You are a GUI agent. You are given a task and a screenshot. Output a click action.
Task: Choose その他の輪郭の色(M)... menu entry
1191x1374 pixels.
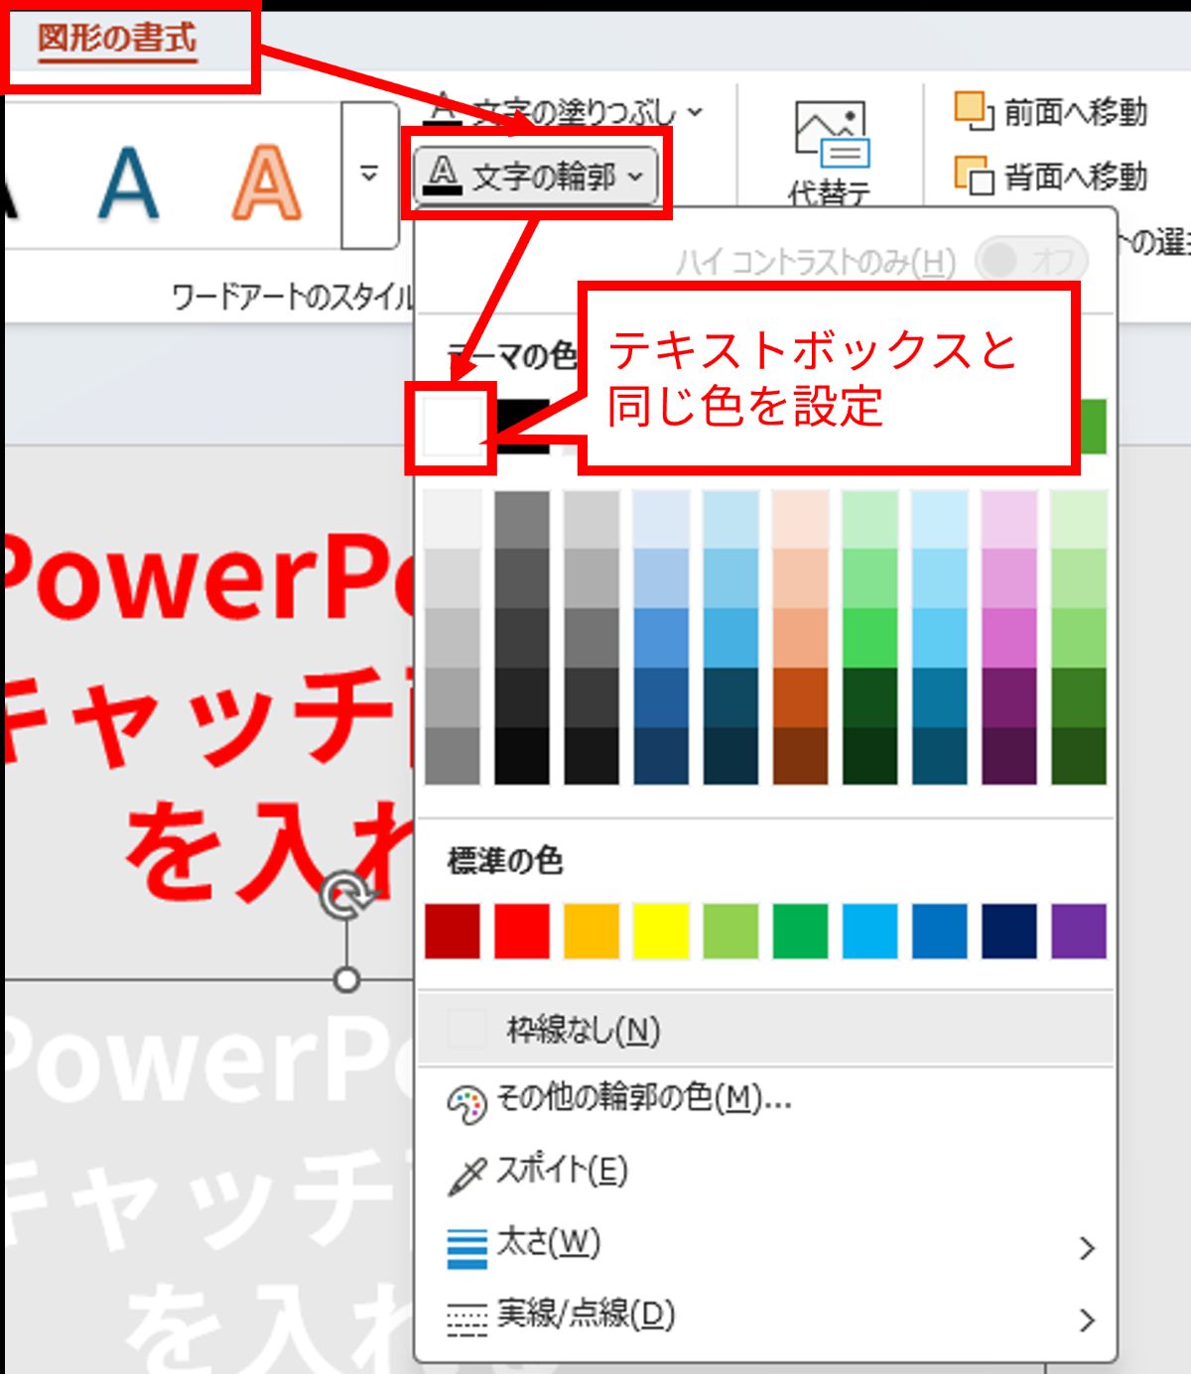click(643, 1099)
